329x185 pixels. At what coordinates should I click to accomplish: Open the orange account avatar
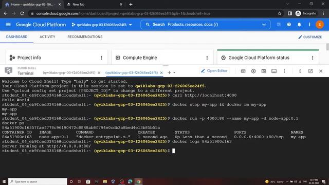[320, 25]
